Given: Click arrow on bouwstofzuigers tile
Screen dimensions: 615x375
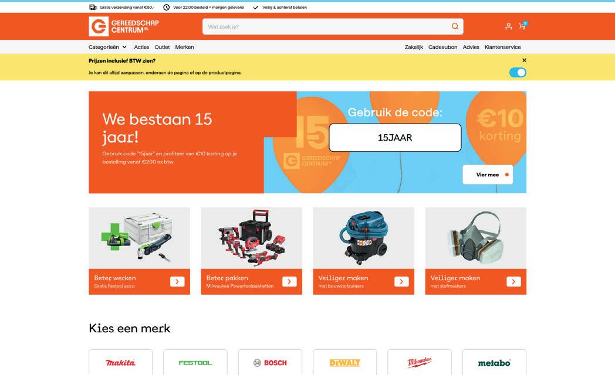Looking at the screenshot, I should click(401, 281).
